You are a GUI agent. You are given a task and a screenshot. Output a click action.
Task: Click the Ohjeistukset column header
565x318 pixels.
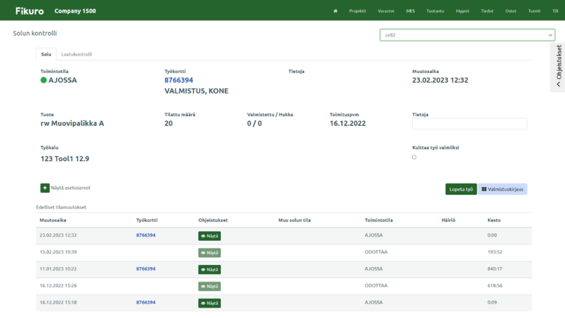click(213, 220)
